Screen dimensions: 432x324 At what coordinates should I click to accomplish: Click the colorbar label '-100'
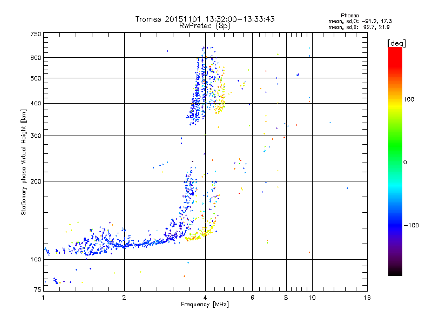[411, 225]
